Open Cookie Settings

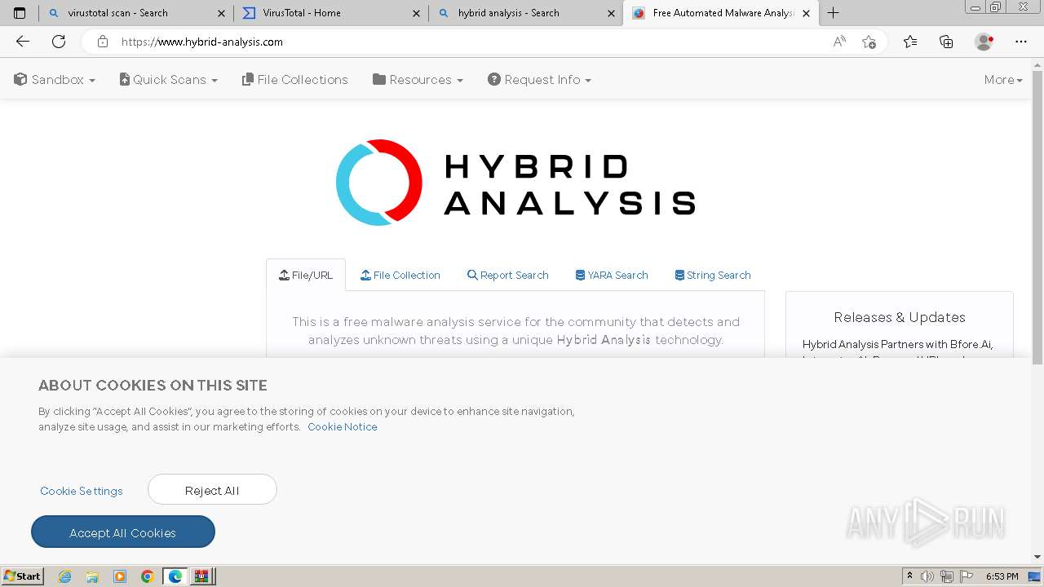82,491
